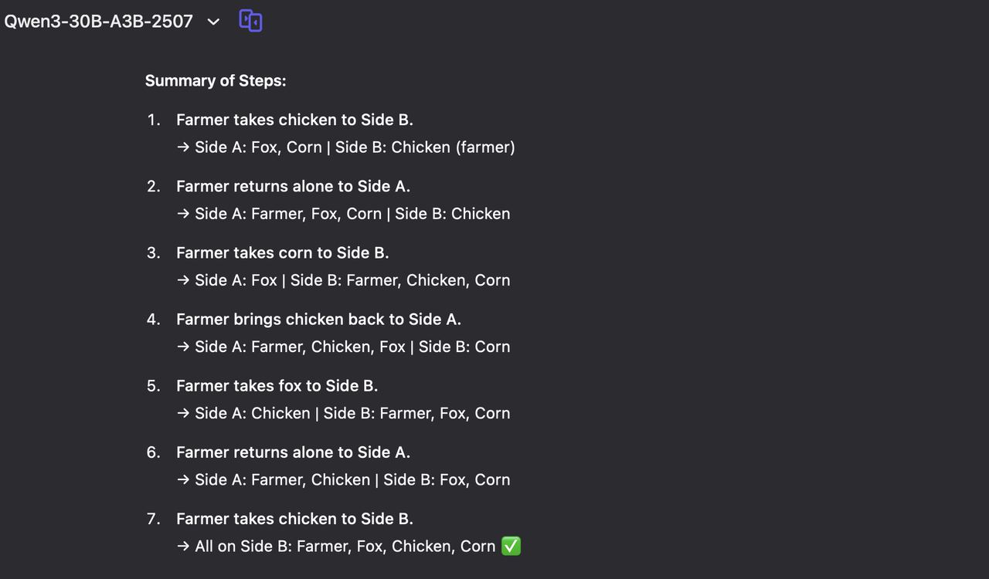
Task: Click step 2 'Farmer returns alone to Side A.'
Action: tap(293, 186)
